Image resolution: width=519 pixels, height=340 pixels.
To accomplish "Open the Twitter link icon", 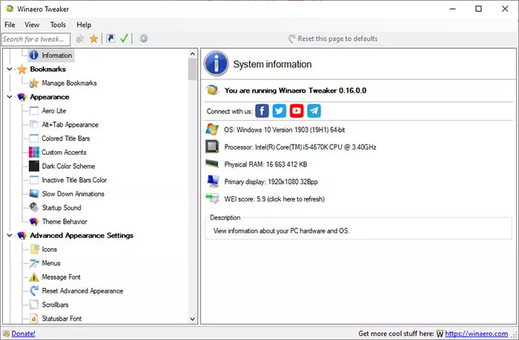I will point(279,111).
